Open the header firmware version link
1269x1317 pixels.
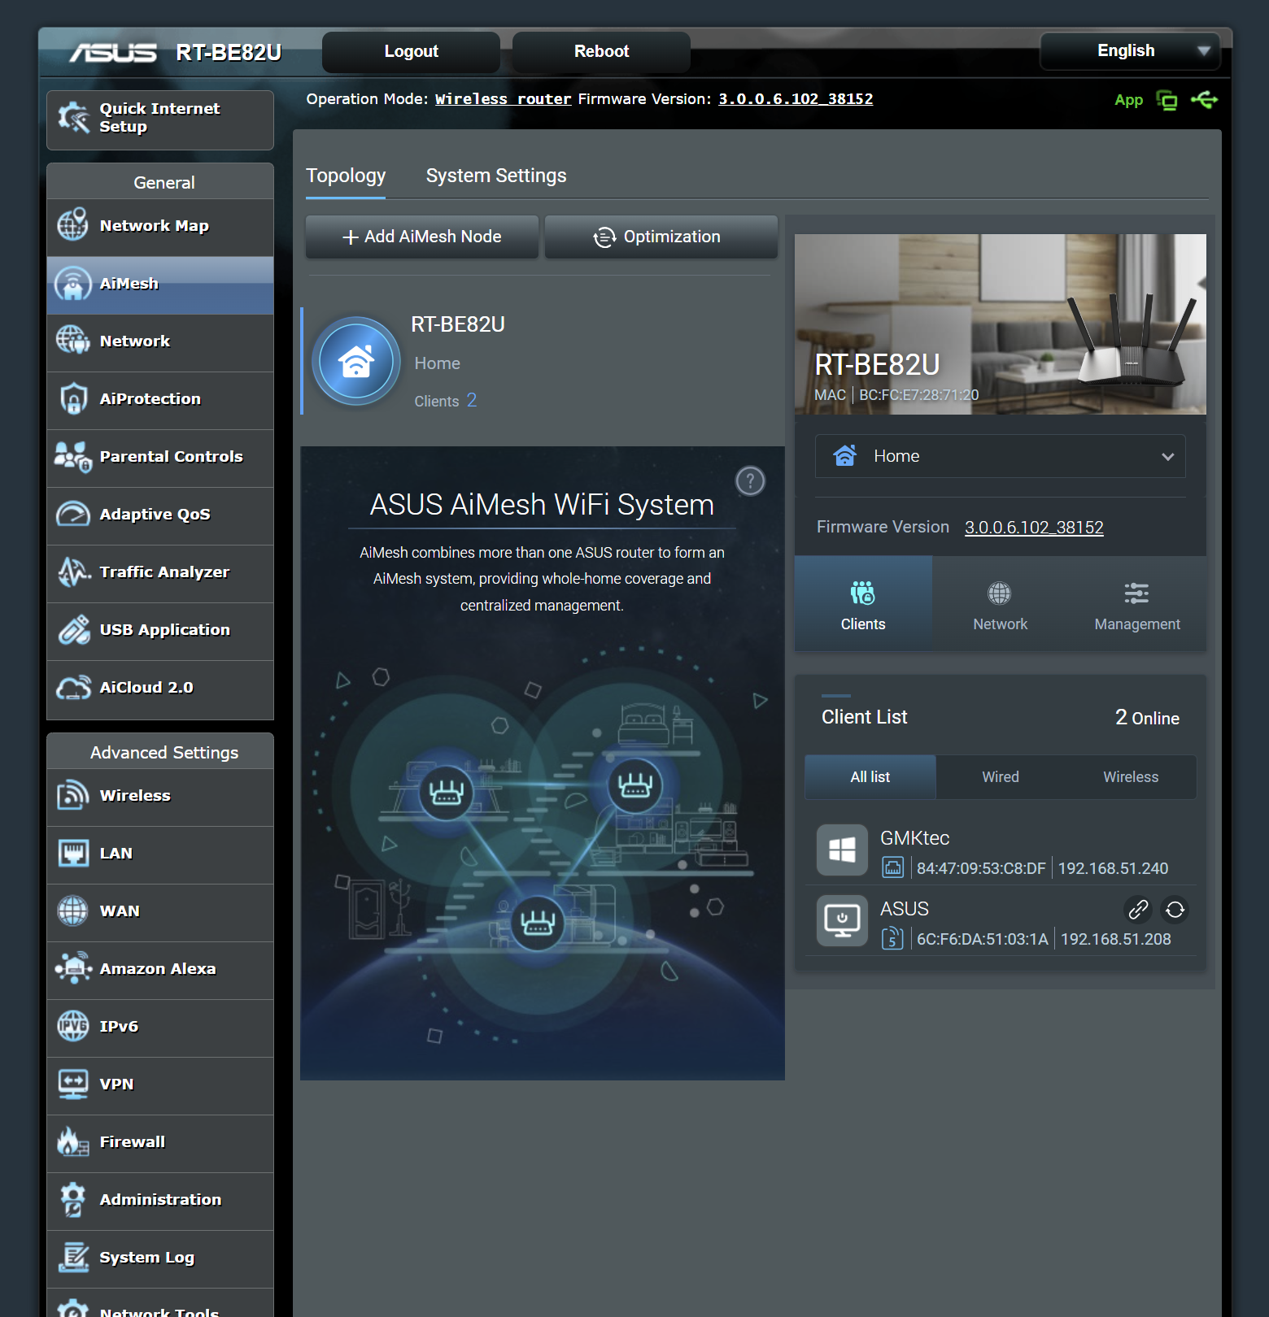click(x=796, y=99)
